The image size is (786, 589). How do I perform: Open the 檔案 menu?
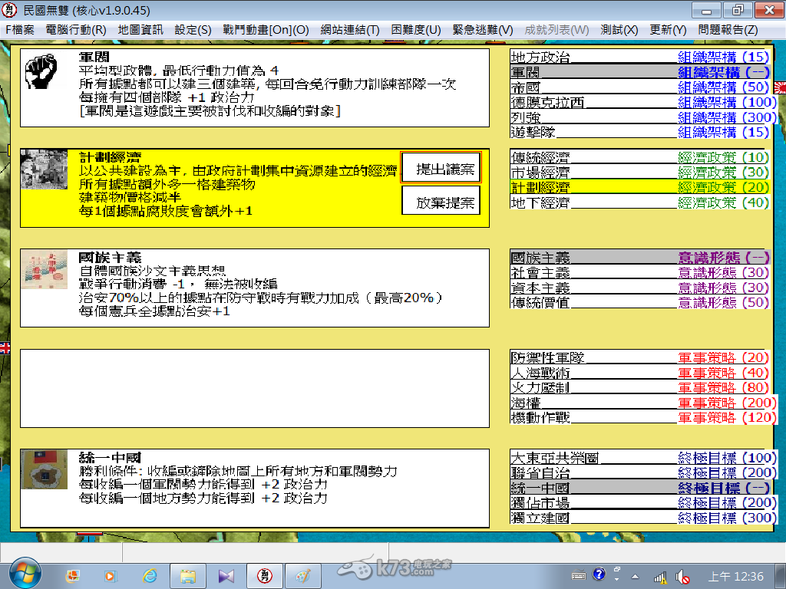pos(19,30)
